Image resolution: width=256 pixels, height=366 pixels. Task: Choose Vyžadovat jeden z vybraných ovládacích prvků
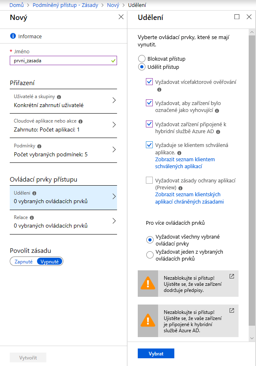click(150, 255)
